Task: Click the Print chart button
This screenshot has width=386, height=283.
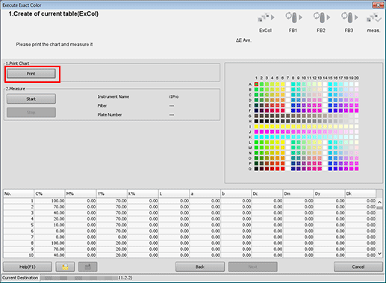Action: point(31,74)
